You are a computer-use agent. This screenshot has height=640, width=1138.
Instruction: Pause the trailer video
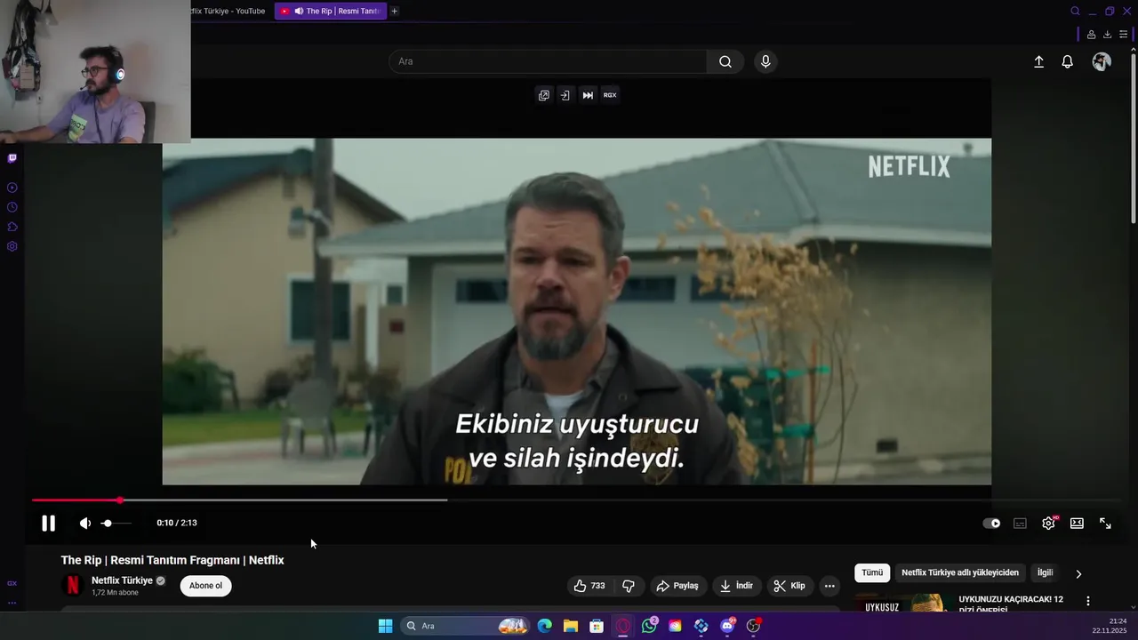point(48,524)
